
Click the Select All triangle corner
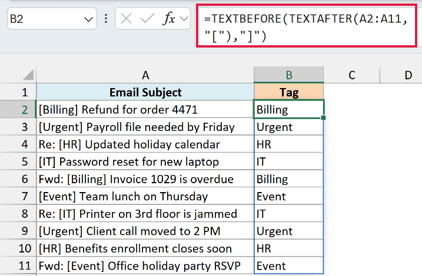pyautogui.click(x=28, y=75)
